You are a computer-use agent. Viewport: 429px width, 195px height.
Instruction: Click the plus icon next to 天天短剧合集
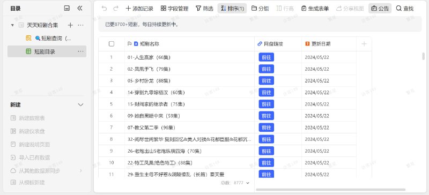tap(70, 25)
